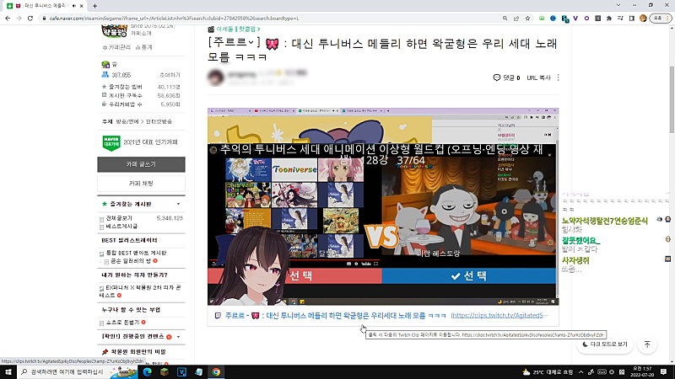Click 카페관리 gear link

pyautogui.click(x=116, y=47)
